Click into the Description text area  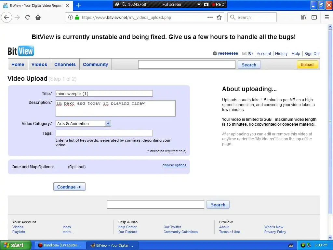[115, 108]
